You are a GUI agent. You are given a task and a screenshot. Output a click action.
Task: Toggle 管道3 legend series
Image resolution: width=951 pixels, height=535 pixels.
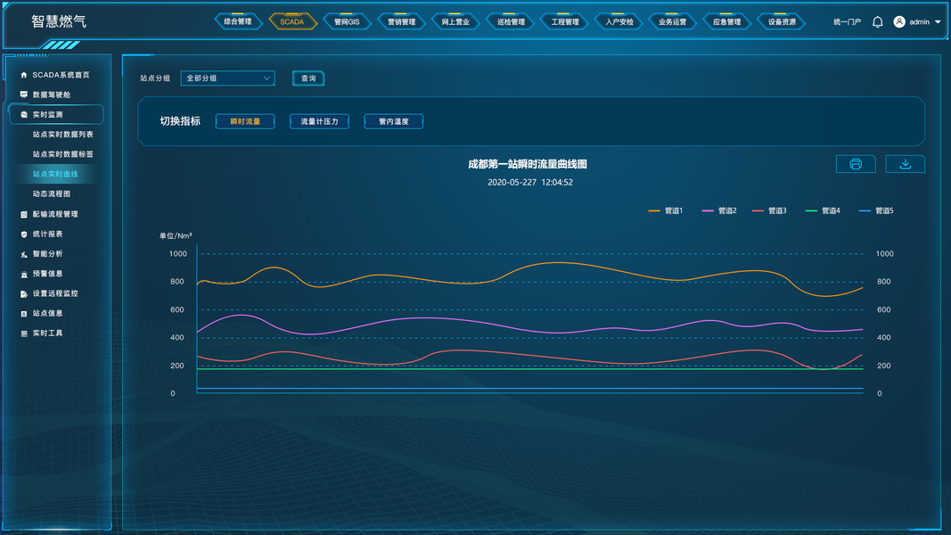(769, 210)
